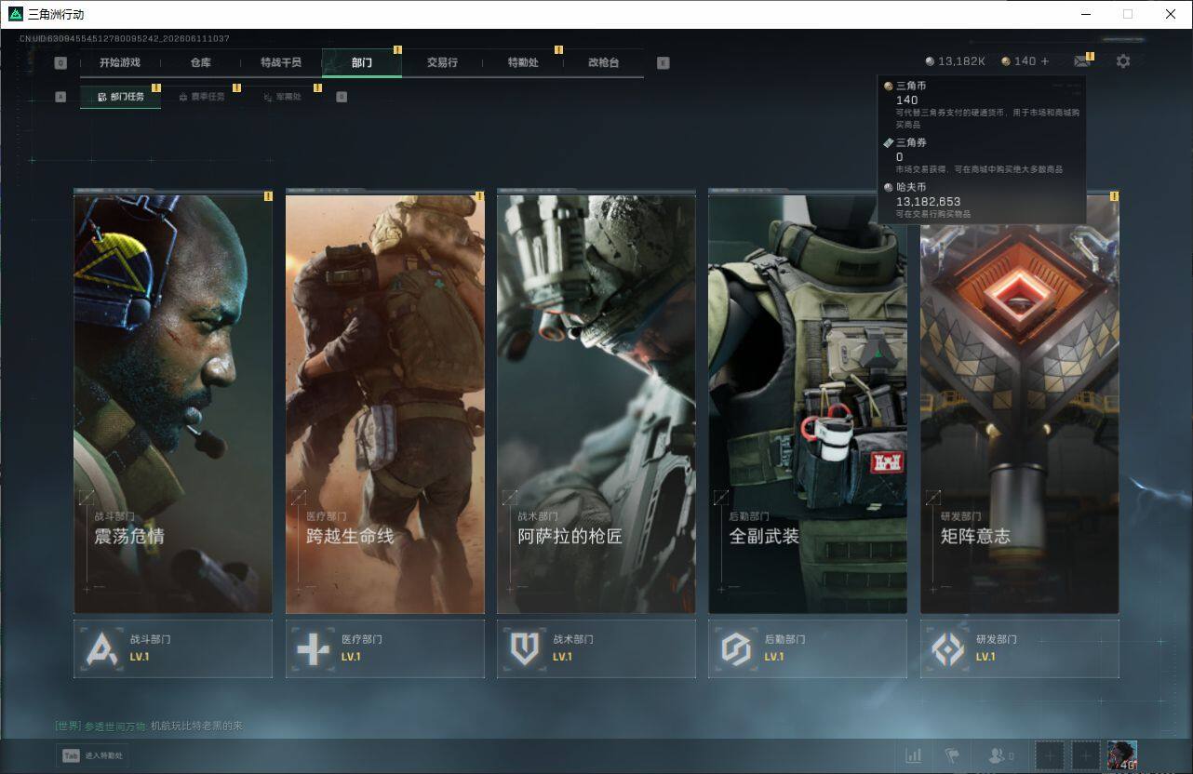This screenshot has height=774, width=1193.
Task: Close the 三角洲行动 window
Action: [1171, 14]
